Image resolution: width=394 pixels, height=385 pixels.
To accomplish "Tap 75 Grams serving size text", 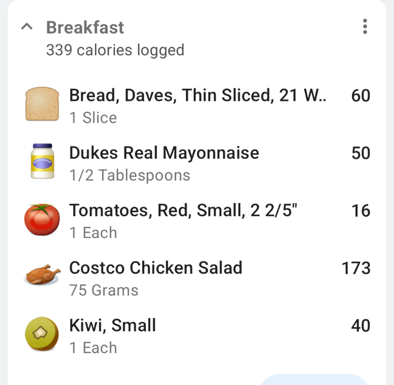I will point(103,290).
